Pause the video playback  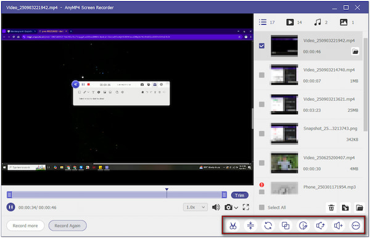pyautogui.click(x=10, y=207)
